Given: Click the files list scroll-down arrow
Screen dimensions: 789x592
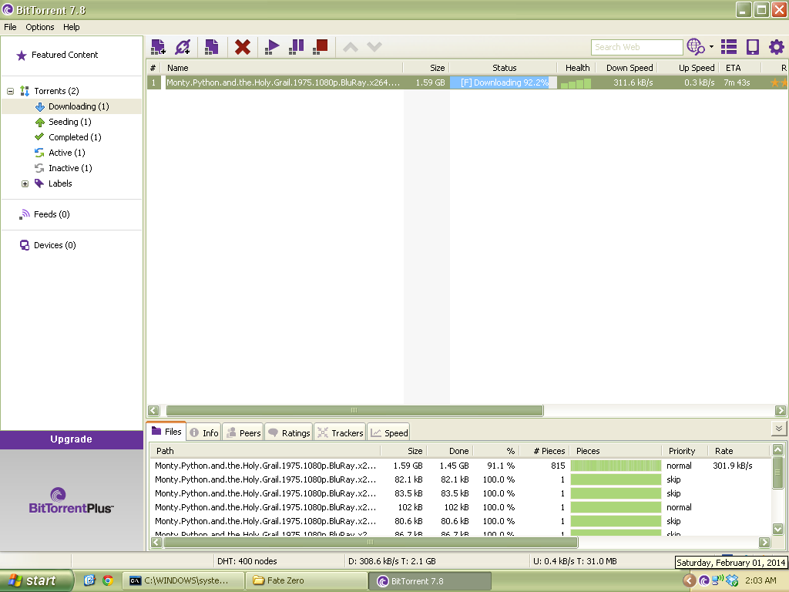Looking at the screenshot, I should pyautogui.click(x=778, y=529).
